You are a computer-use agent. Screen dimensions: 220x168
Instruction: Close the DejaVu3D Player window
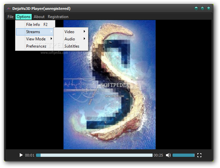pyautogui.click(x=209, y=8)
